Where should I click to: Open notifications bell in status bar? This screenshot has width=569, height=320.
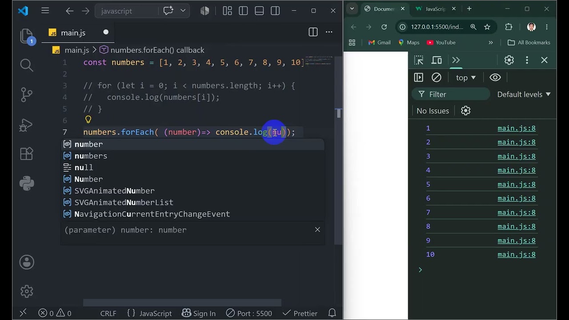[332, 313]
